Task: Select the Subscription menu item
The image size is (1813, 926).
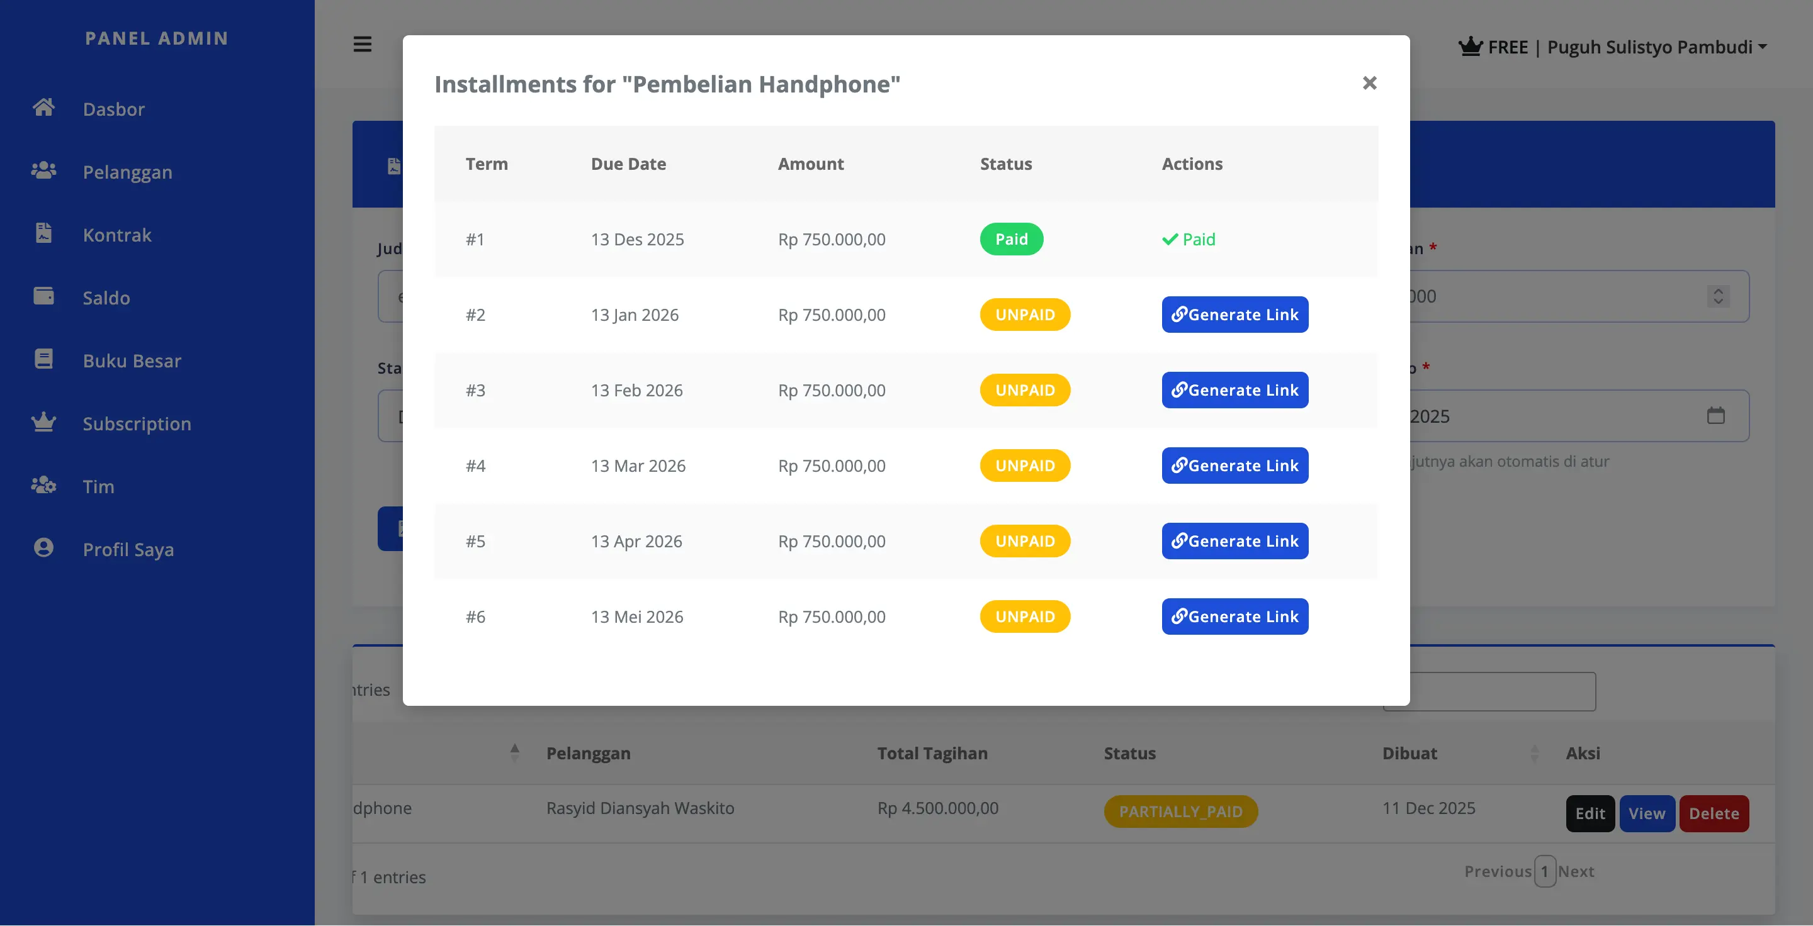Action: click(x=137, y=423)
